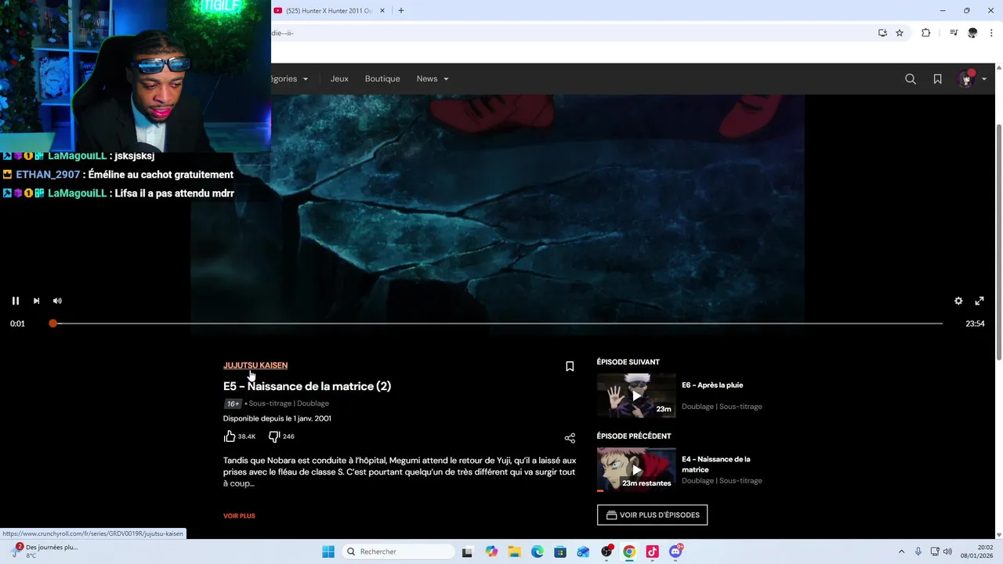
Task: Open Discord from the taskbar
Action: [x=675, y=551]
